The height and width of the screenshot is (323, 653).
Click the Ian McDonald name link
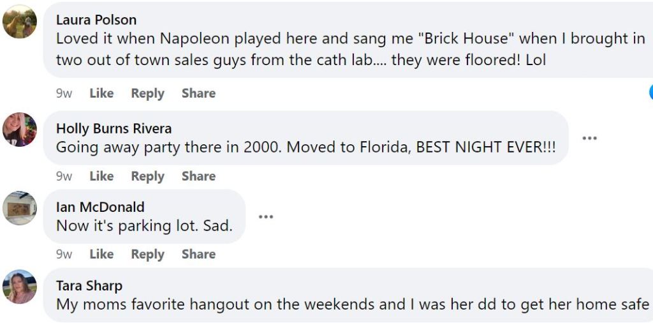pyautogui.click(x=100, y=207)
